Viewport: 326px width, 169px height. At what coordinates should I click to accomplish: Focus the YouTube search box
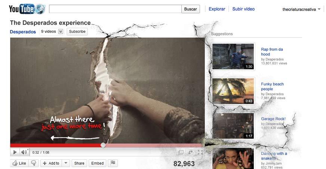coord(115,9)
